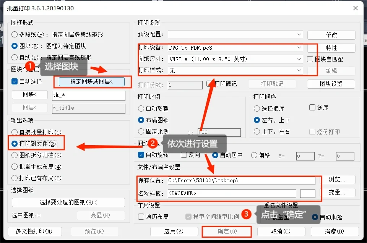Enable the 逆序 checkbox
The width and height of the screenshot is (367, 243).
312,107
